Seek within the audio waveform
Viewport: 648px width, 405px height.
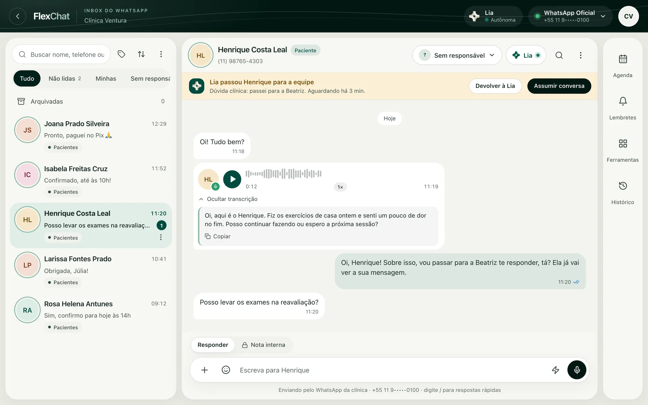point(283,174)
